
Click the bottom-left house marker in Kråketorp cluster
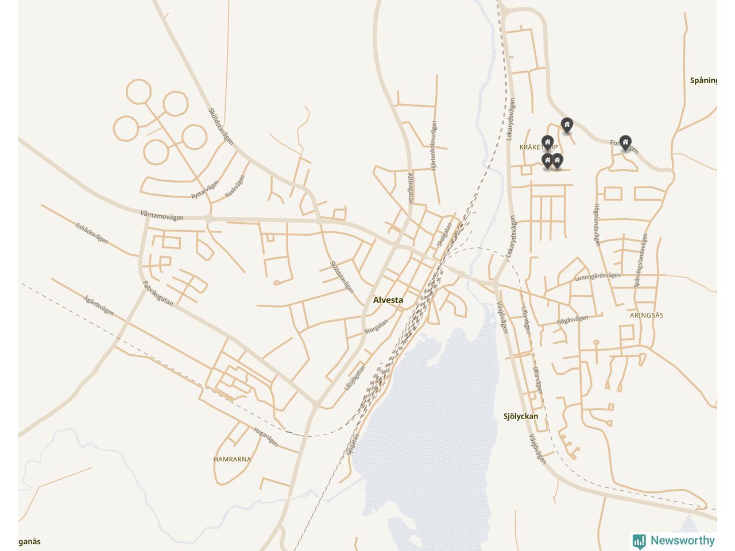pyautogui.click(x=547, y=161)
